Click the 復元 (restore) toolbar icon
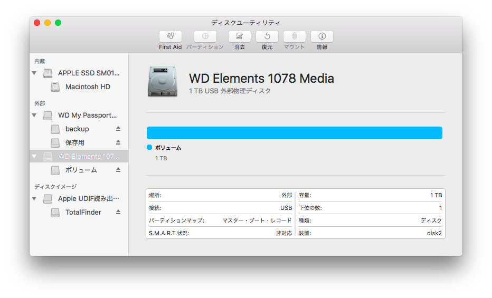Viewport: 492px width, 298px height. pyautogui.click(x=267, y=36)
